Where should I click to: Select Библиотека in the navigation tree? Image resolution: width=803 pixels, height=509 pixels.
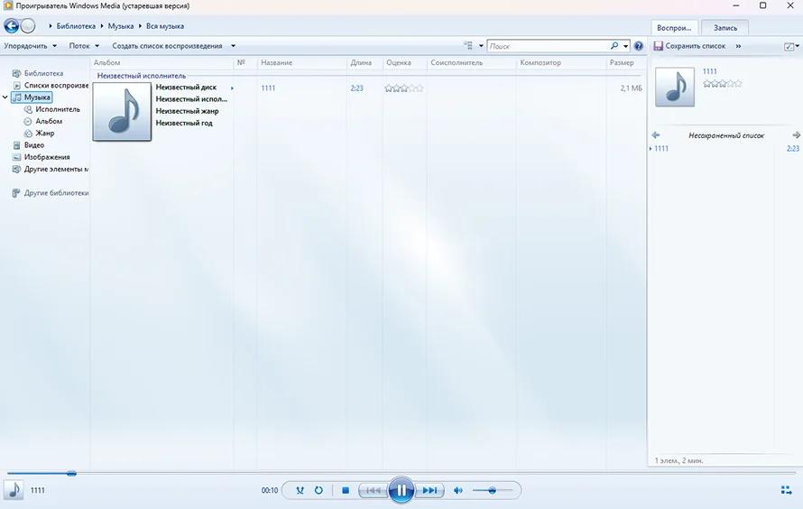pyautogui.click(x=43, y=73)
